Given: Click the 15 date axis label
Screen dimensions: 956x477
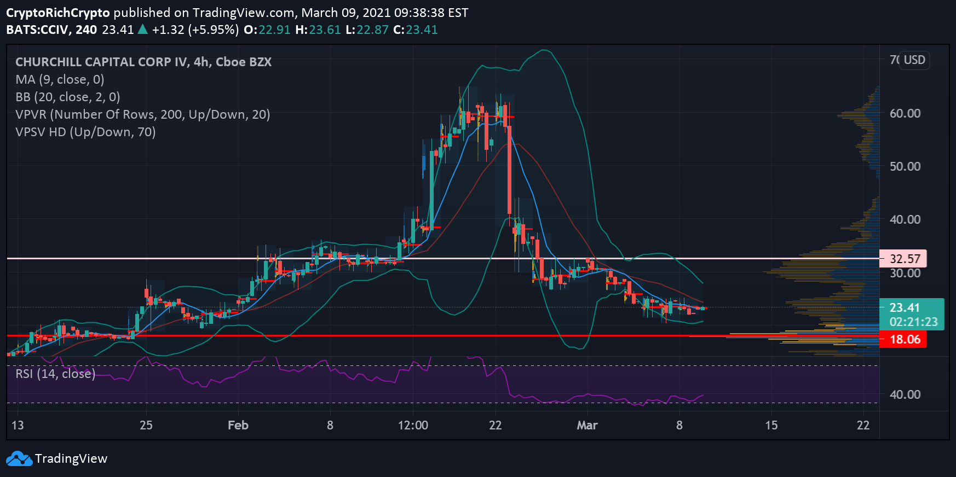Looking at the screenshot, I should point(771,425).
